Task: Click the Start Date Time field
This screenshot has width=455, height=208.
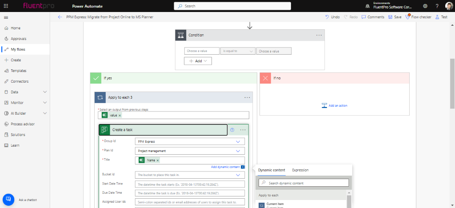Action: (190, 184)
